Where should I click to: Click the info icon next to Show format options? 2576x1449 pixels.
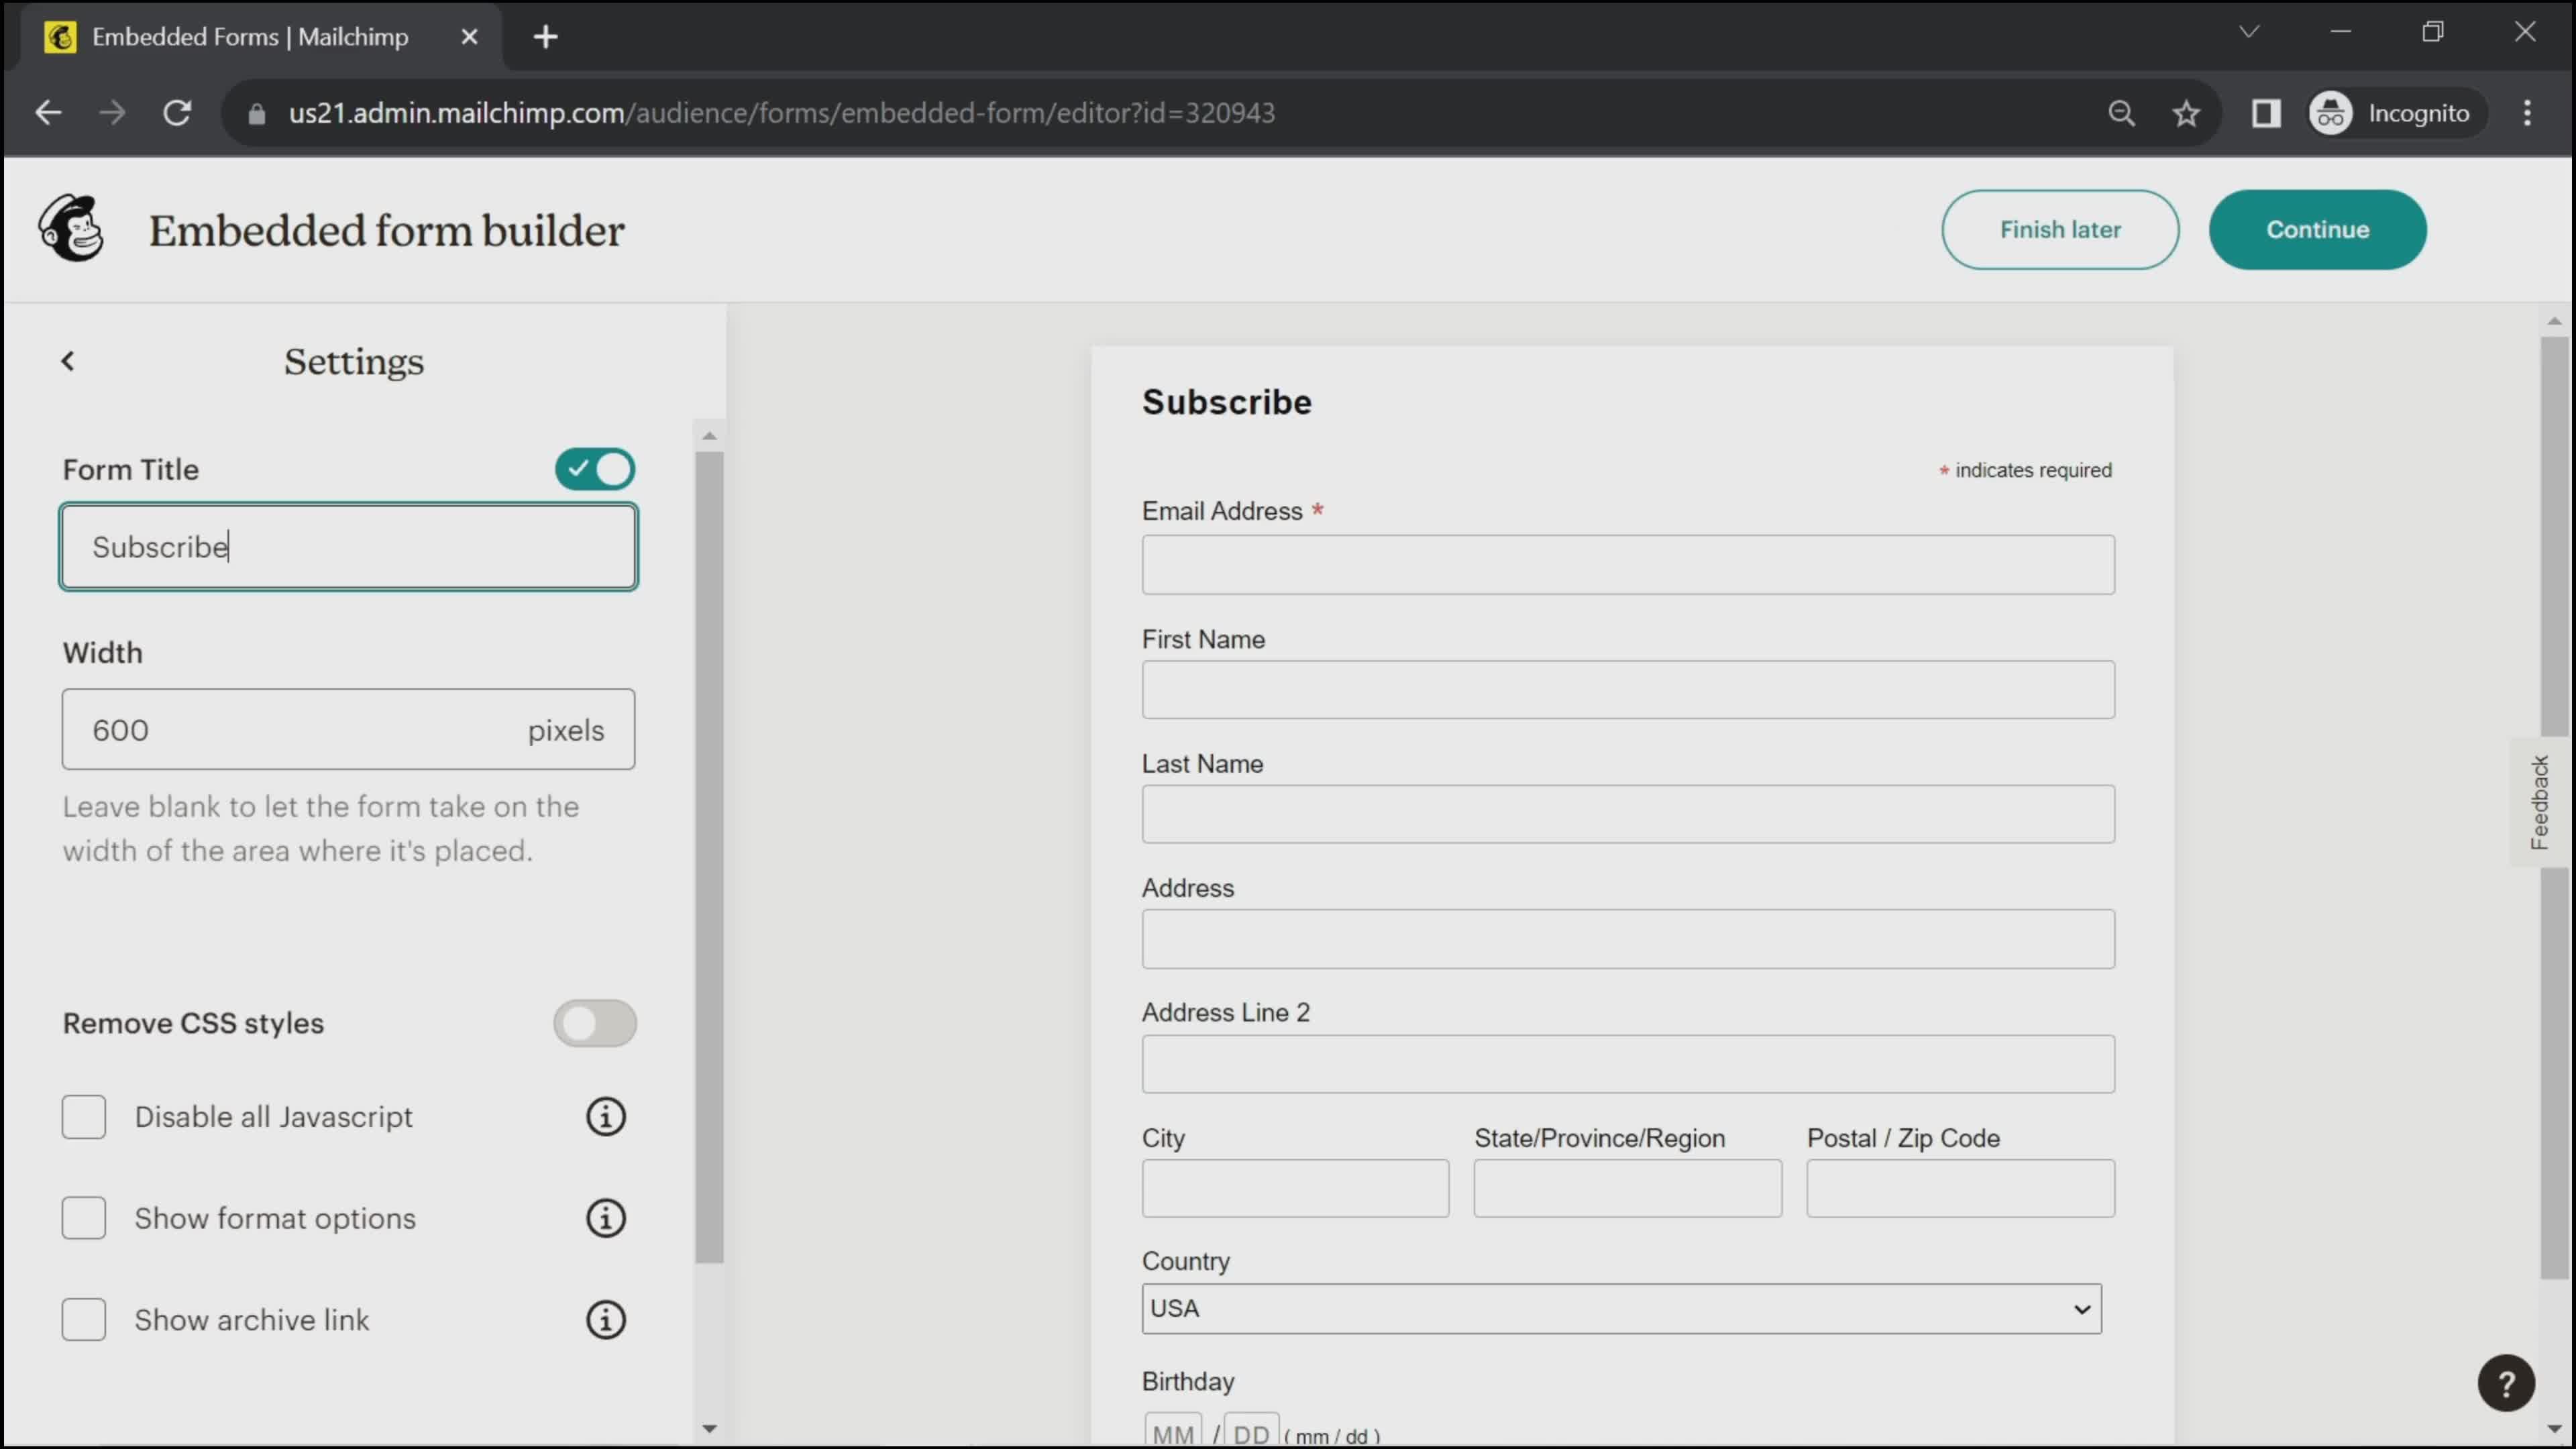[605, 1218]
